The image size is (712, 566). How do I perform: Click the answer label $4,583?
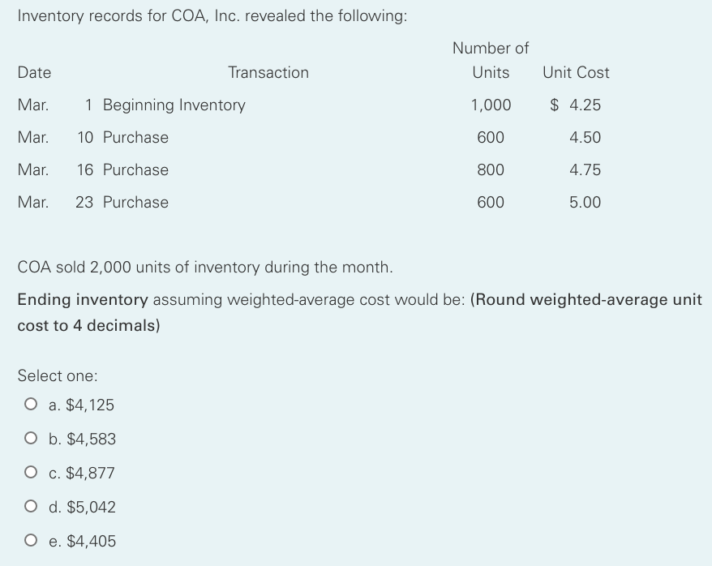pyautogui.click(x=81, y=439)
